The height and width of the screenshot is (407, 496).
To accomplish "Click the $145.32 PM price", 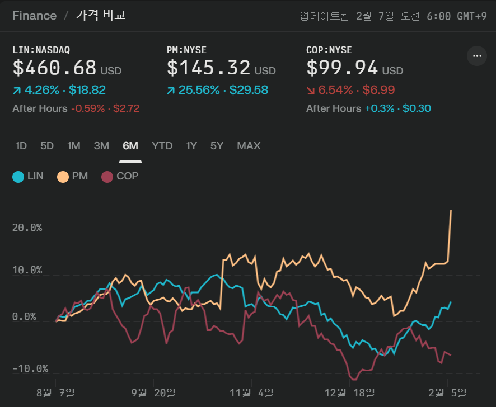I will coord(208,68).
